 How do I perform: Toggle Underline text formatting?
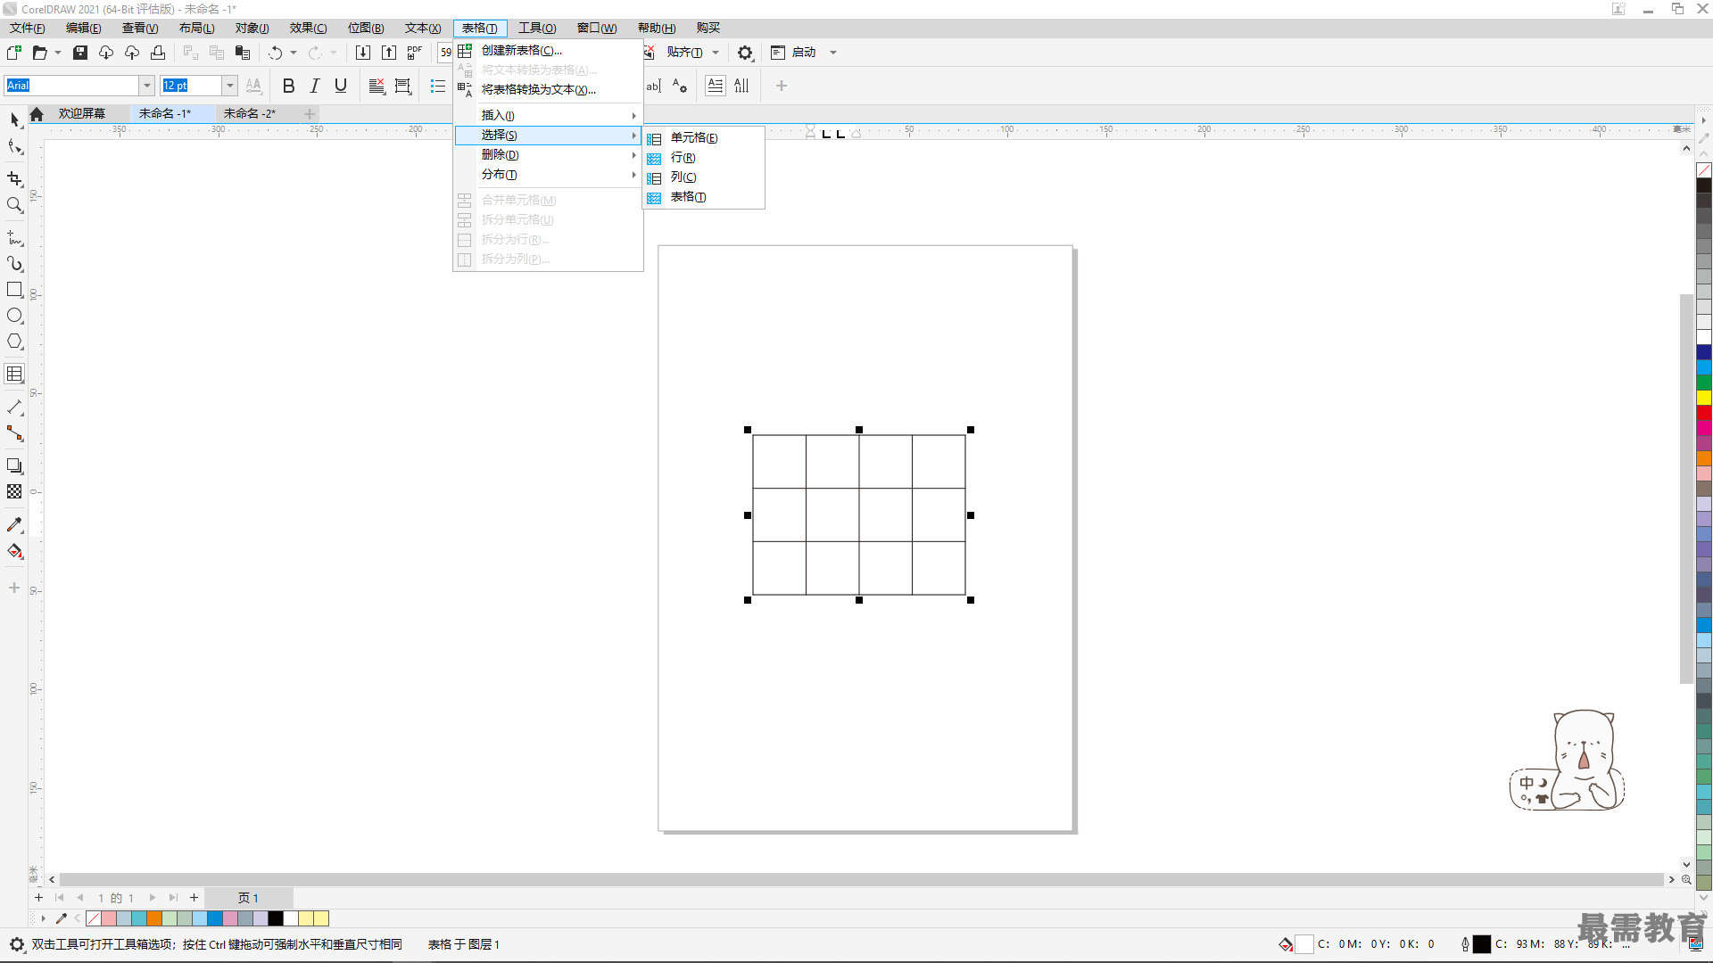[x=341, y=86]
